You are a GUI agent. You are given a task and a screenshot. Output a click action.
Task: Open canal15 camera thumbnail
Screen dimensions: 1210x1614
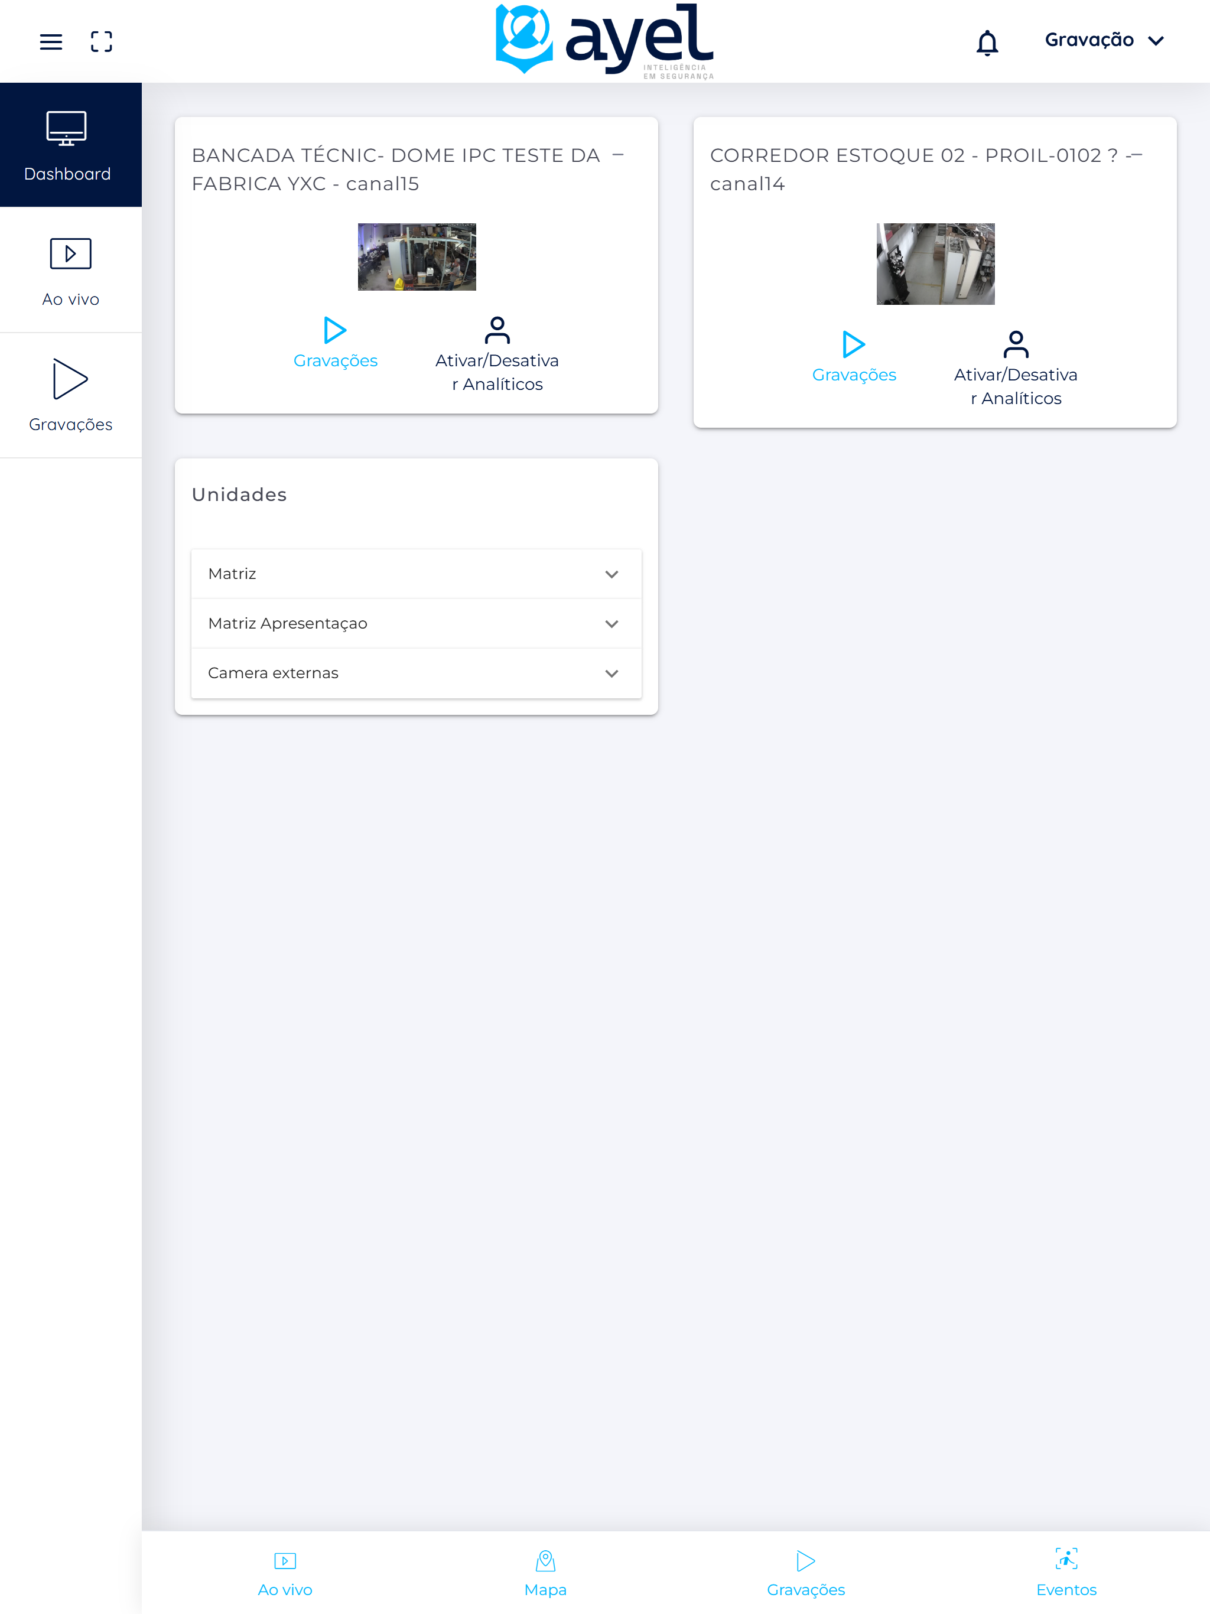click(417, 257)
